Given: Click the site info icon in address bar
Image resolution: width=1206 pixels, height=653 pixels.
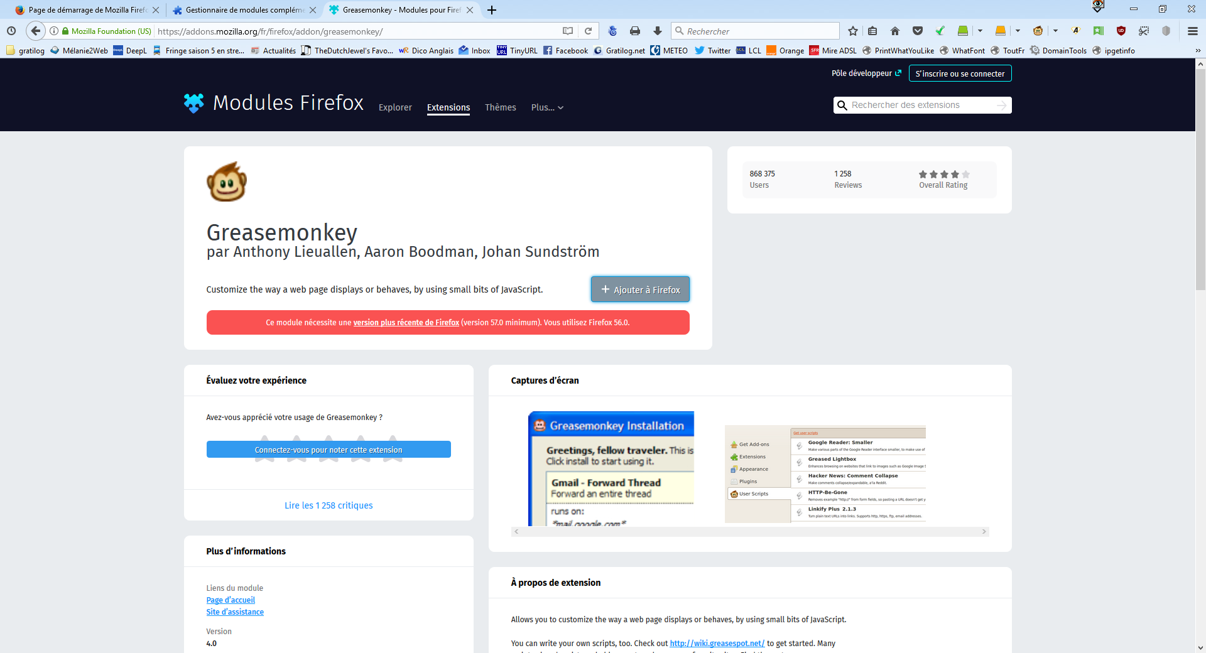Looking at the screenshot, I should 55,31.
